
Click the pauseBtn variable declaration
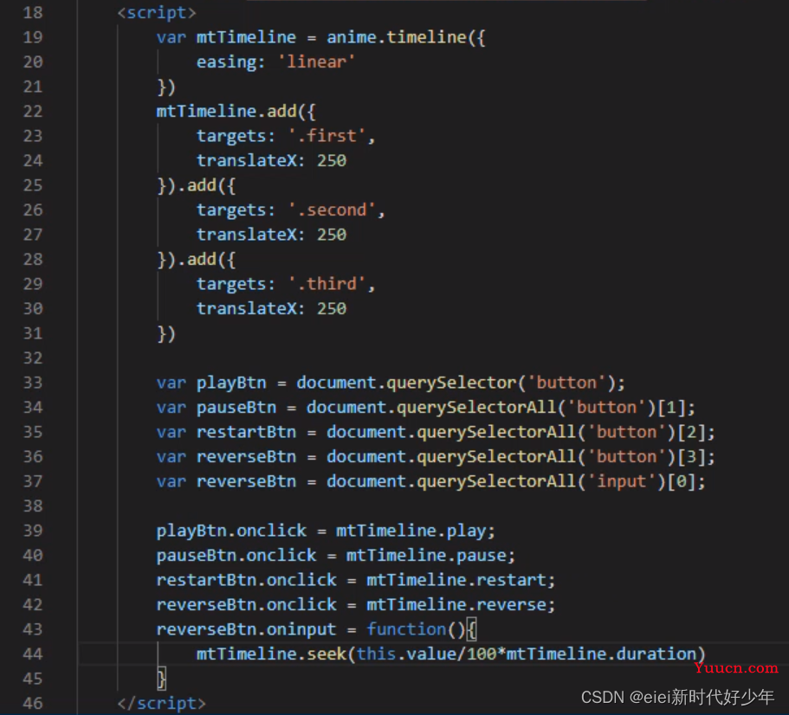pos(236,408)
